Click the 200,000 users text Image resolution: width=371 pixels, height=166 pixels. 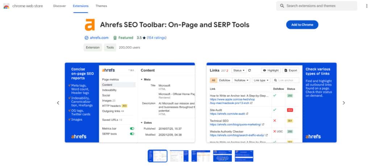point(129,47)
